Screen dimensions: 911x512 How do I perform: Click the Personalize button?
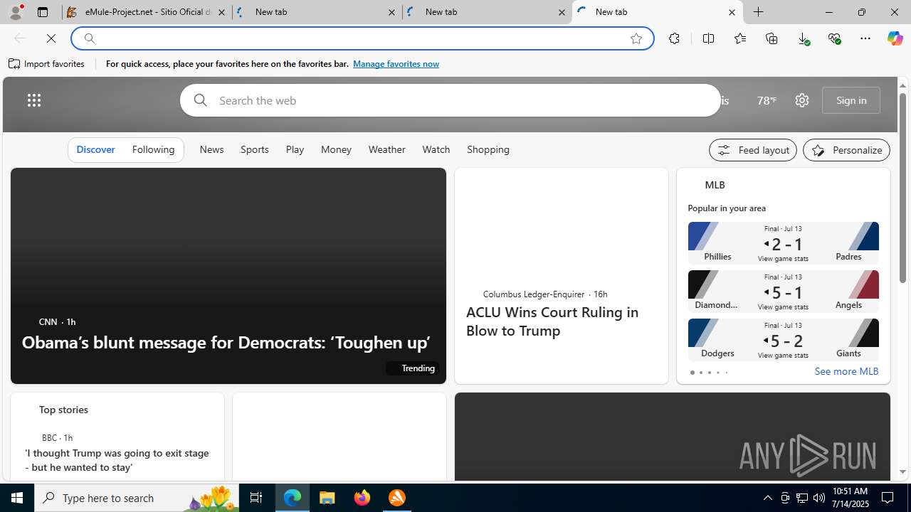tap(846, 150)
